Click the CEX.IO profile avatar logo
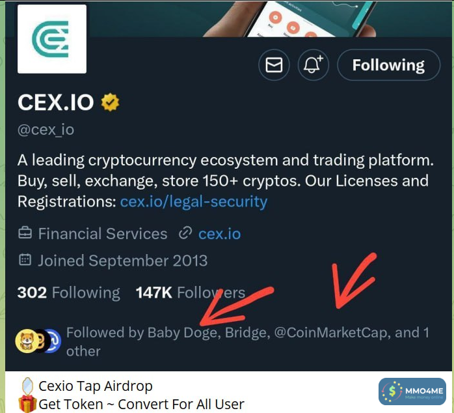454x413 pixels. [x=52, y=39]
